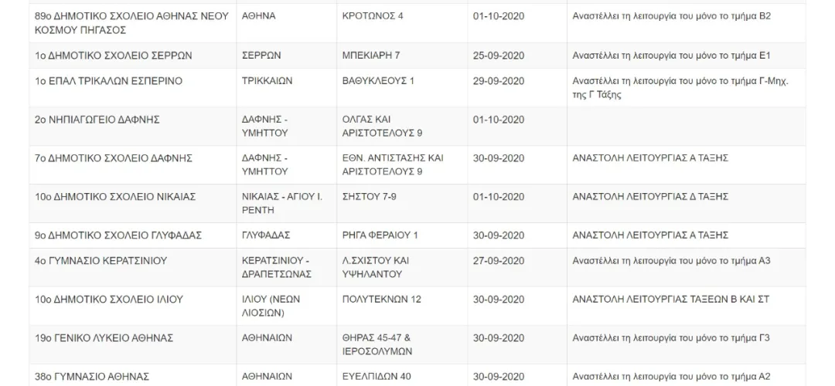The height and width of the screenshot is (386, 835).
Task: Click the ΒΑΘΥΚΛΕΟΥΣ 1 address cell
Action: (378, 81)
